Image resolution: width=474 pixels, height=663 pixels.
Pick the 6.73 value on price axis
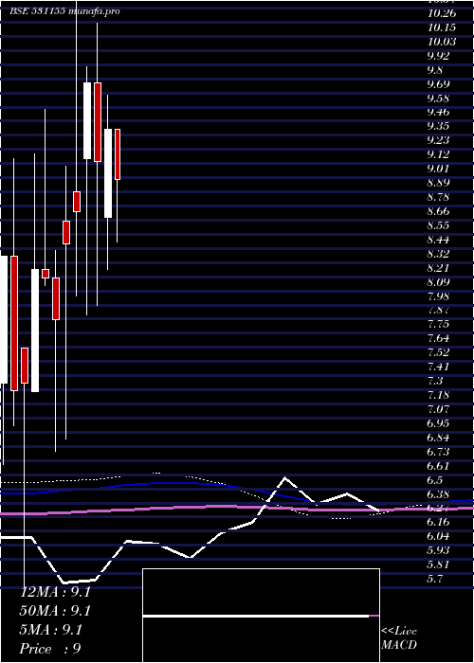pos(439,451)
